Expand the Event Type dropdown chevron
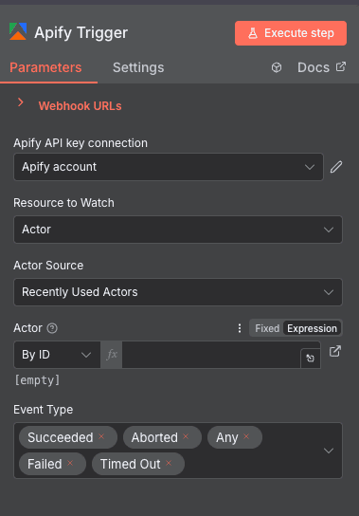Image resolution: width=359 pixels, height=516 pixels. pyautogui.click(x=329, y=451)
